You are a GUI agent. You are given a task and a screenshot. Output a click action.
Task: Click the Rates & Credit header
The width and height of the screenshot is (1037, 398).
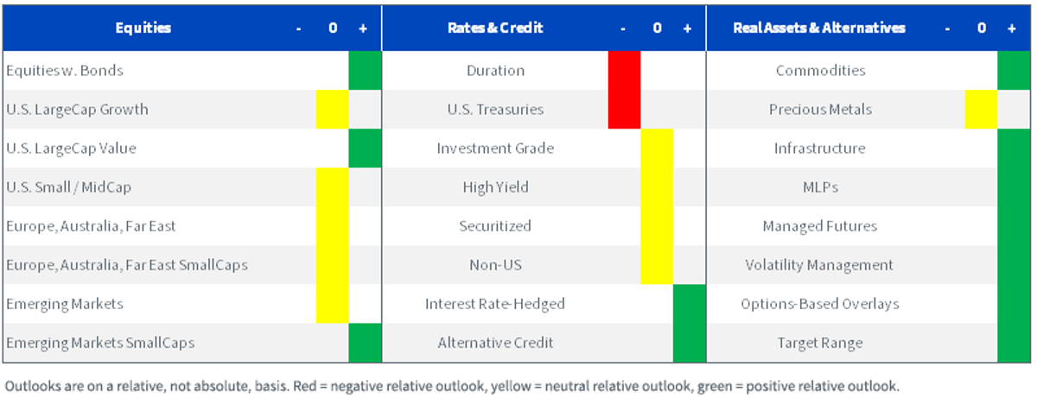pyautogui.click(x=495, y=28)
